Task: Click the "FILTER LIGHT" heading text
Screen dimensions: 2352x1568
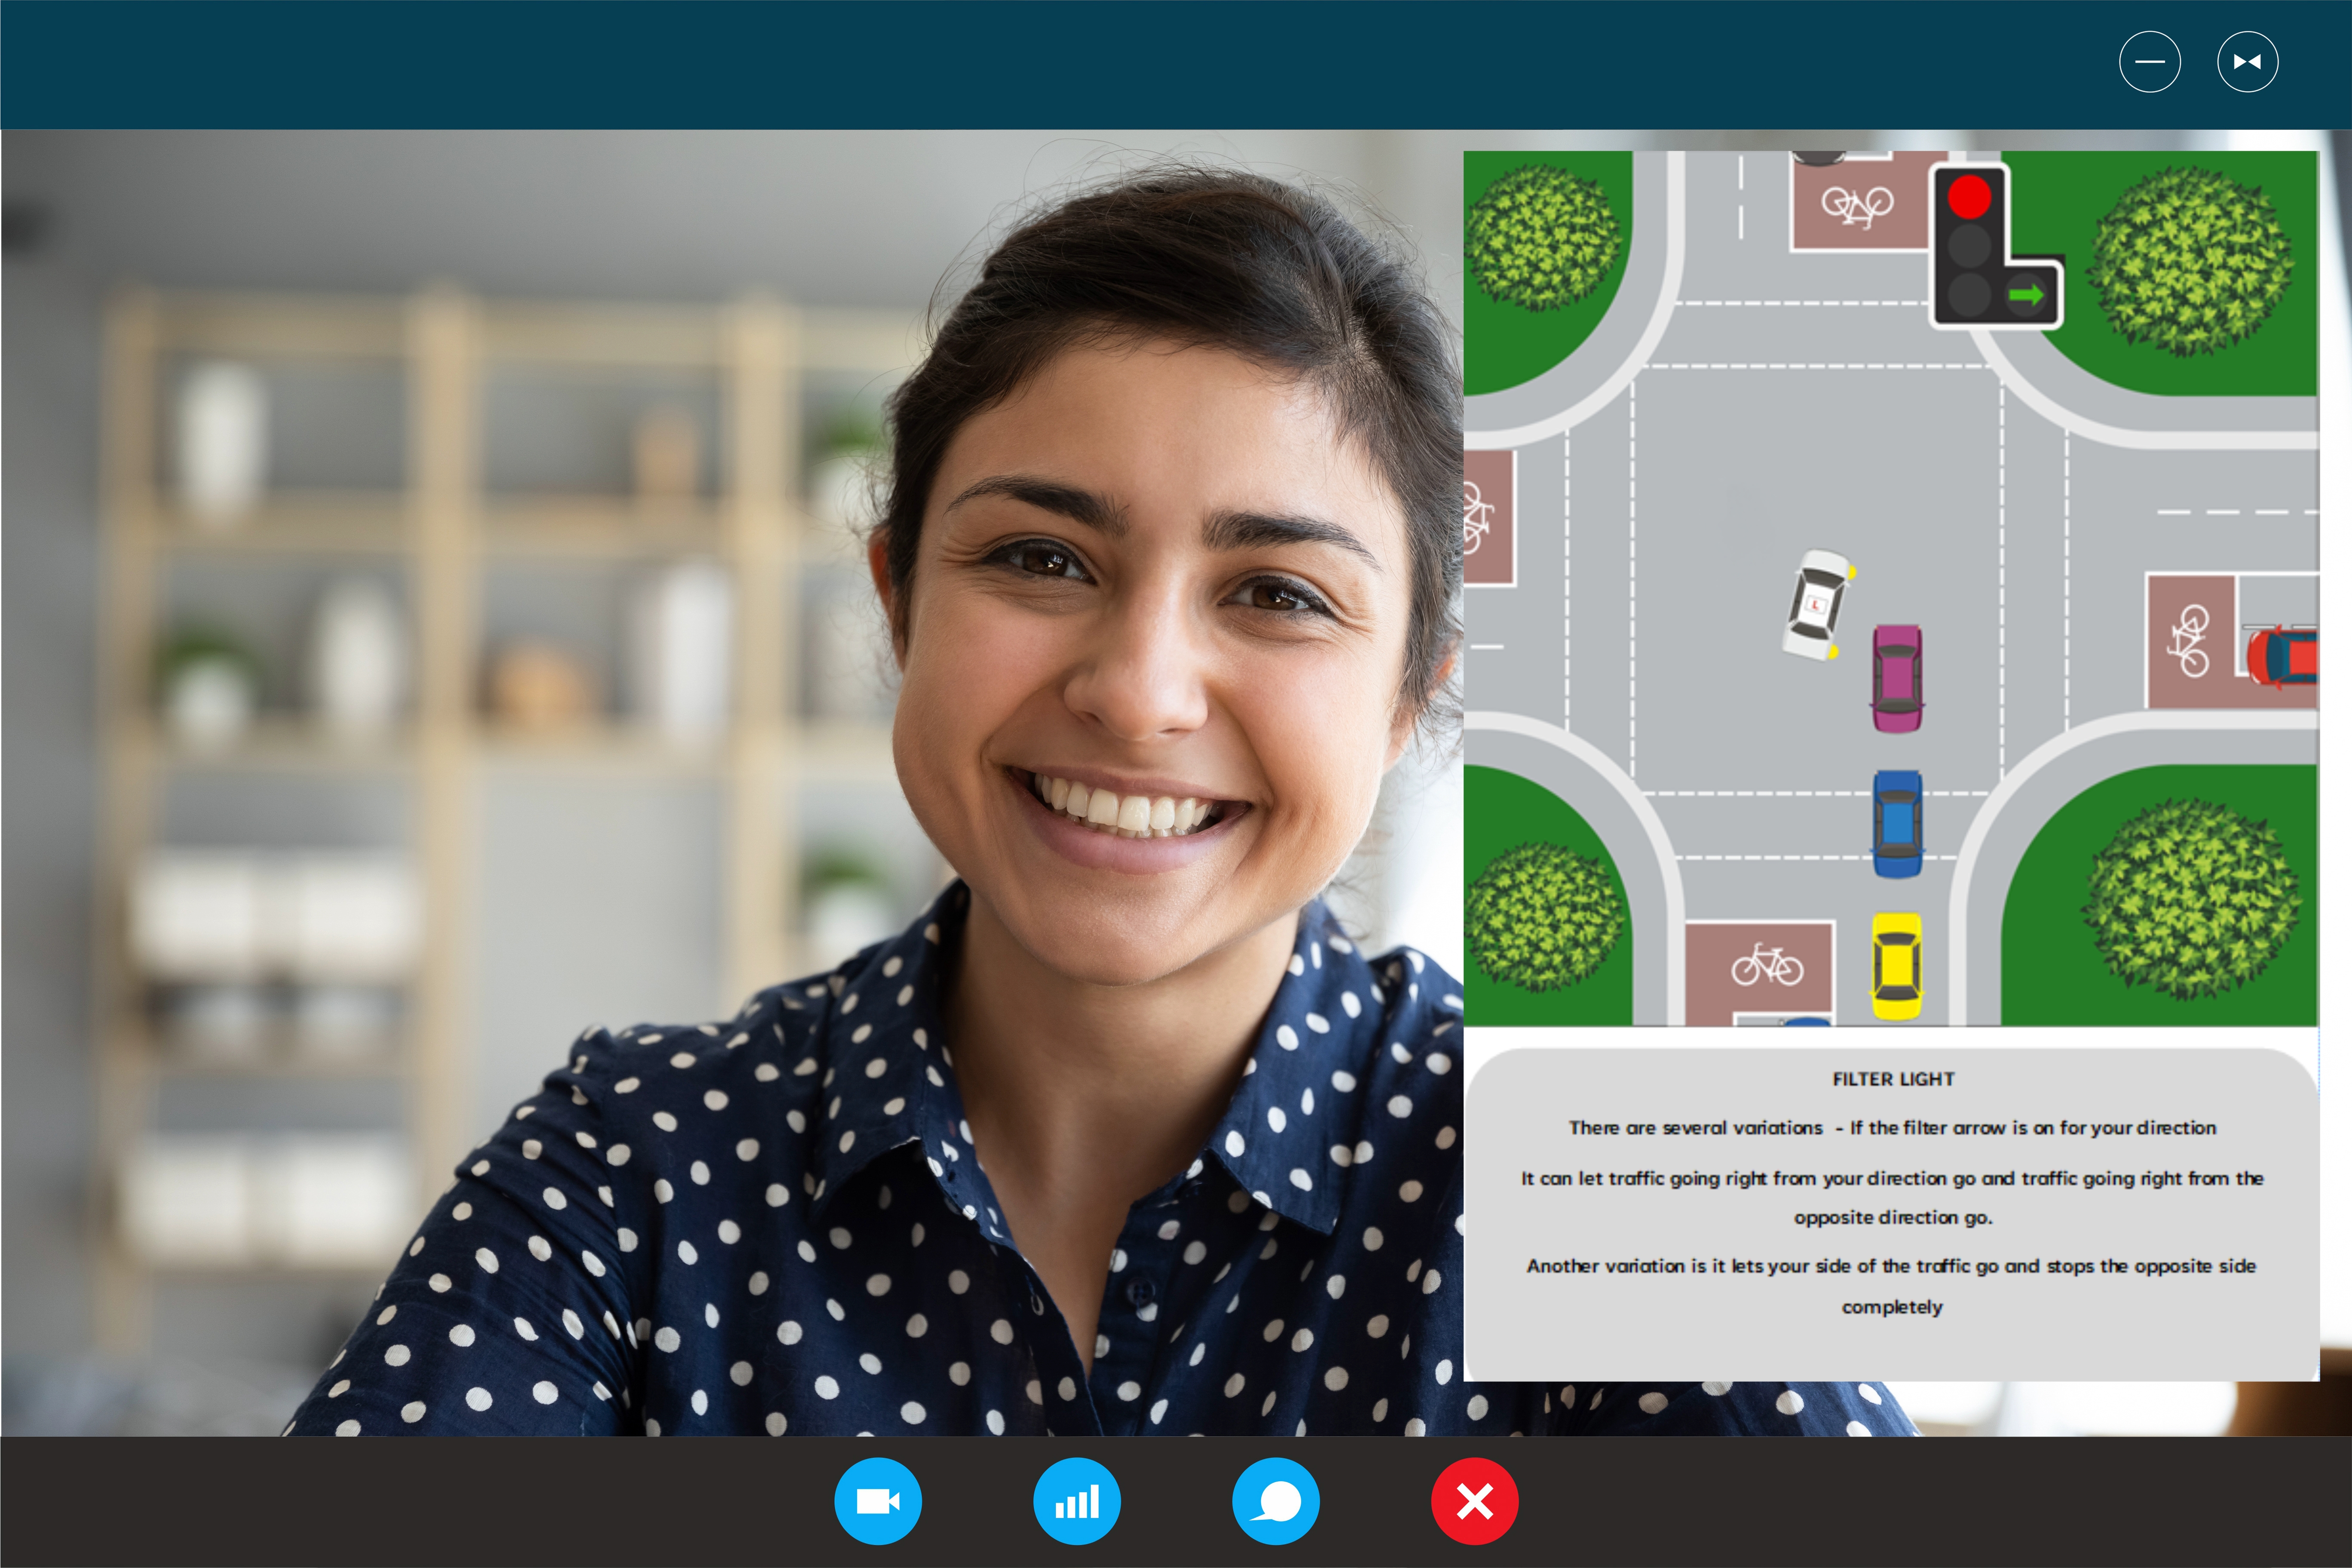Action: pyautogui.click(x=1893, y=1079)
